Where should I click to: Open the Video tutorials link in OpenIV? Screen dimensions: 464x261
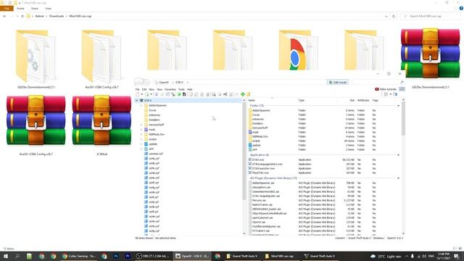pyautogui.click(x=386, y=89)
